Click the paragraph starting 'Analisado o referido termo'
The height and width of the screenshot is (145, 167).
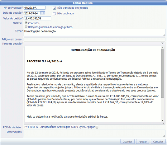tap(92, 87)
